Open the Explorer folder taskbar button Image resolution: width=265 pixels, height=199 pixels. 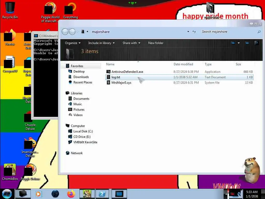[x=23, y=194]
